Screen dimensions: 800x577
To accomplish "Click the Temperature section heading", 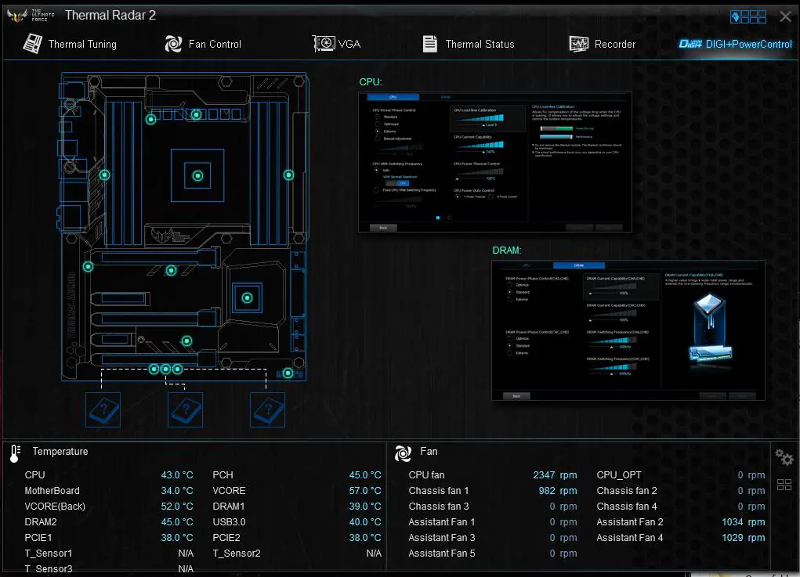I will coord(60,452).
